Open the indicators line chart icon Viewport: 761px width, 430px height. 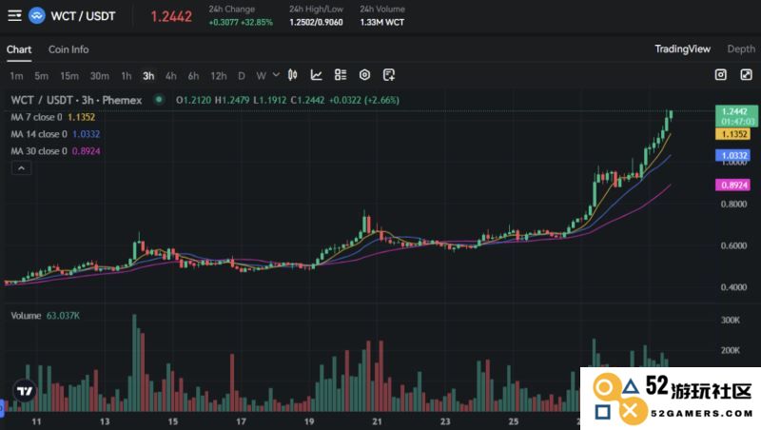tap(317, 75)
